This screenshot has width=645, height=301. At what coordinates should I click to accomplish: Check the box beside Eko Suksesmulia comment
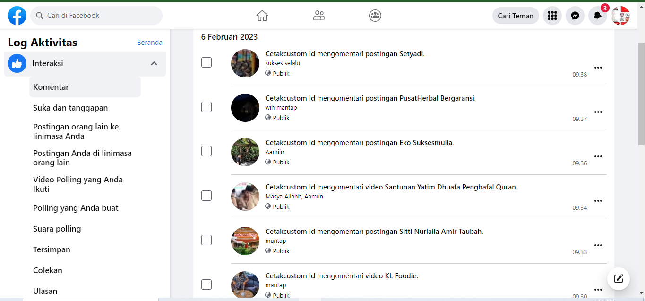[x=206, y=151]
